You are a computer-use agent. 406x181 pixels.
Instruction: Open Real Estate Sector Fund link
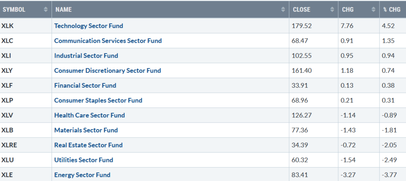click(x=88, y=145)
